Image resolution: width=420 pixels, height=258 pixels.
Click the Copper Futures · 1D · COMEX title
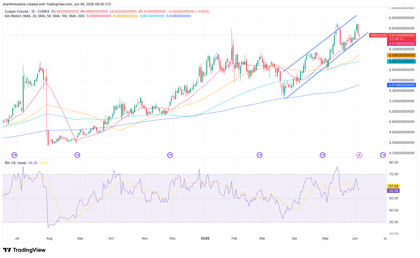tap(27, 12)
